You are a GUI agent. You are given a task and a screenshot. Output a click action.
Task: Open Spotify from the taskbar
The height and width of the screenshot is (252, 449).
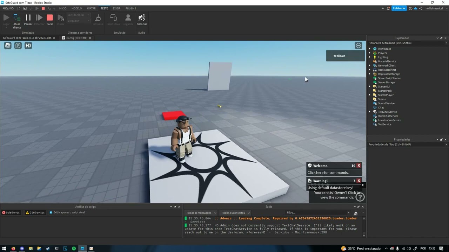(74, 248)
